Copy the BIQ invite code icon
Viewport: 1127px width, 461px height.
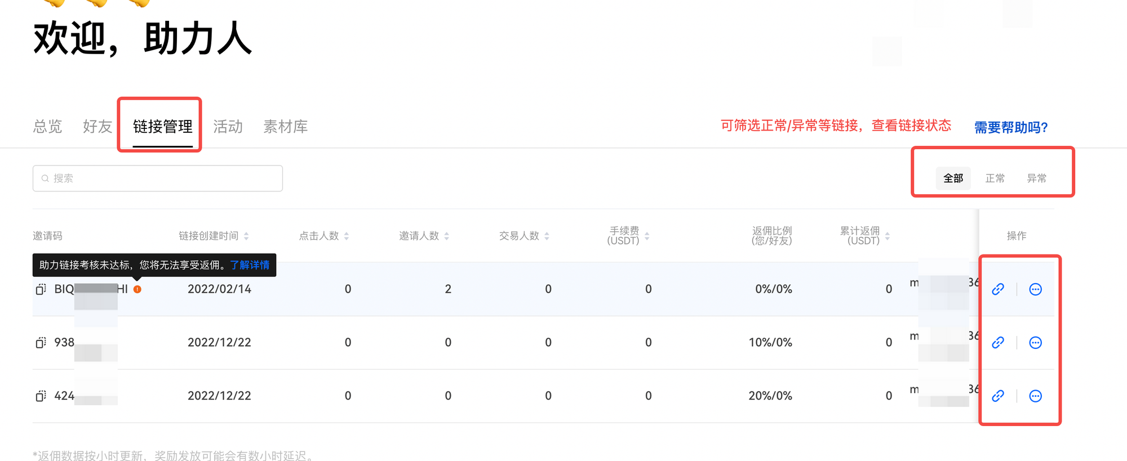tap(41, 289)
